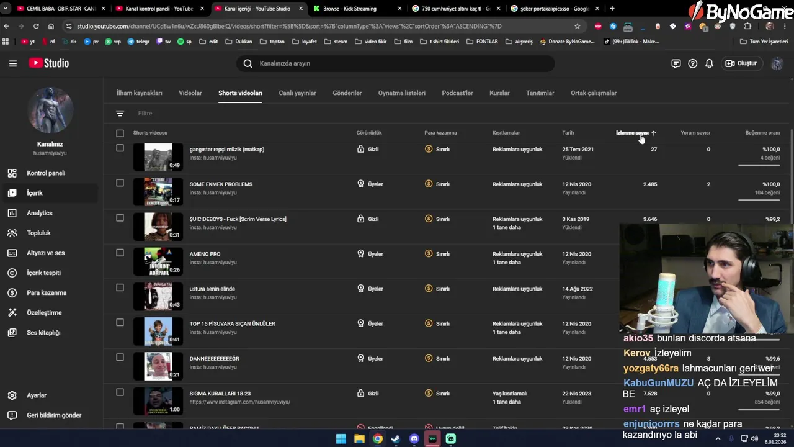
Task: Switch to Ortak çalışmalar tab
Action: [594, 93]
